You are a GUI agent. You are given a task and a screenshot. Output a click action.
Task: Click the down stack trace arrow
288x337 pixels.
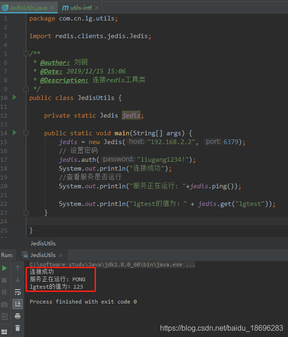(x=18, y=280)
